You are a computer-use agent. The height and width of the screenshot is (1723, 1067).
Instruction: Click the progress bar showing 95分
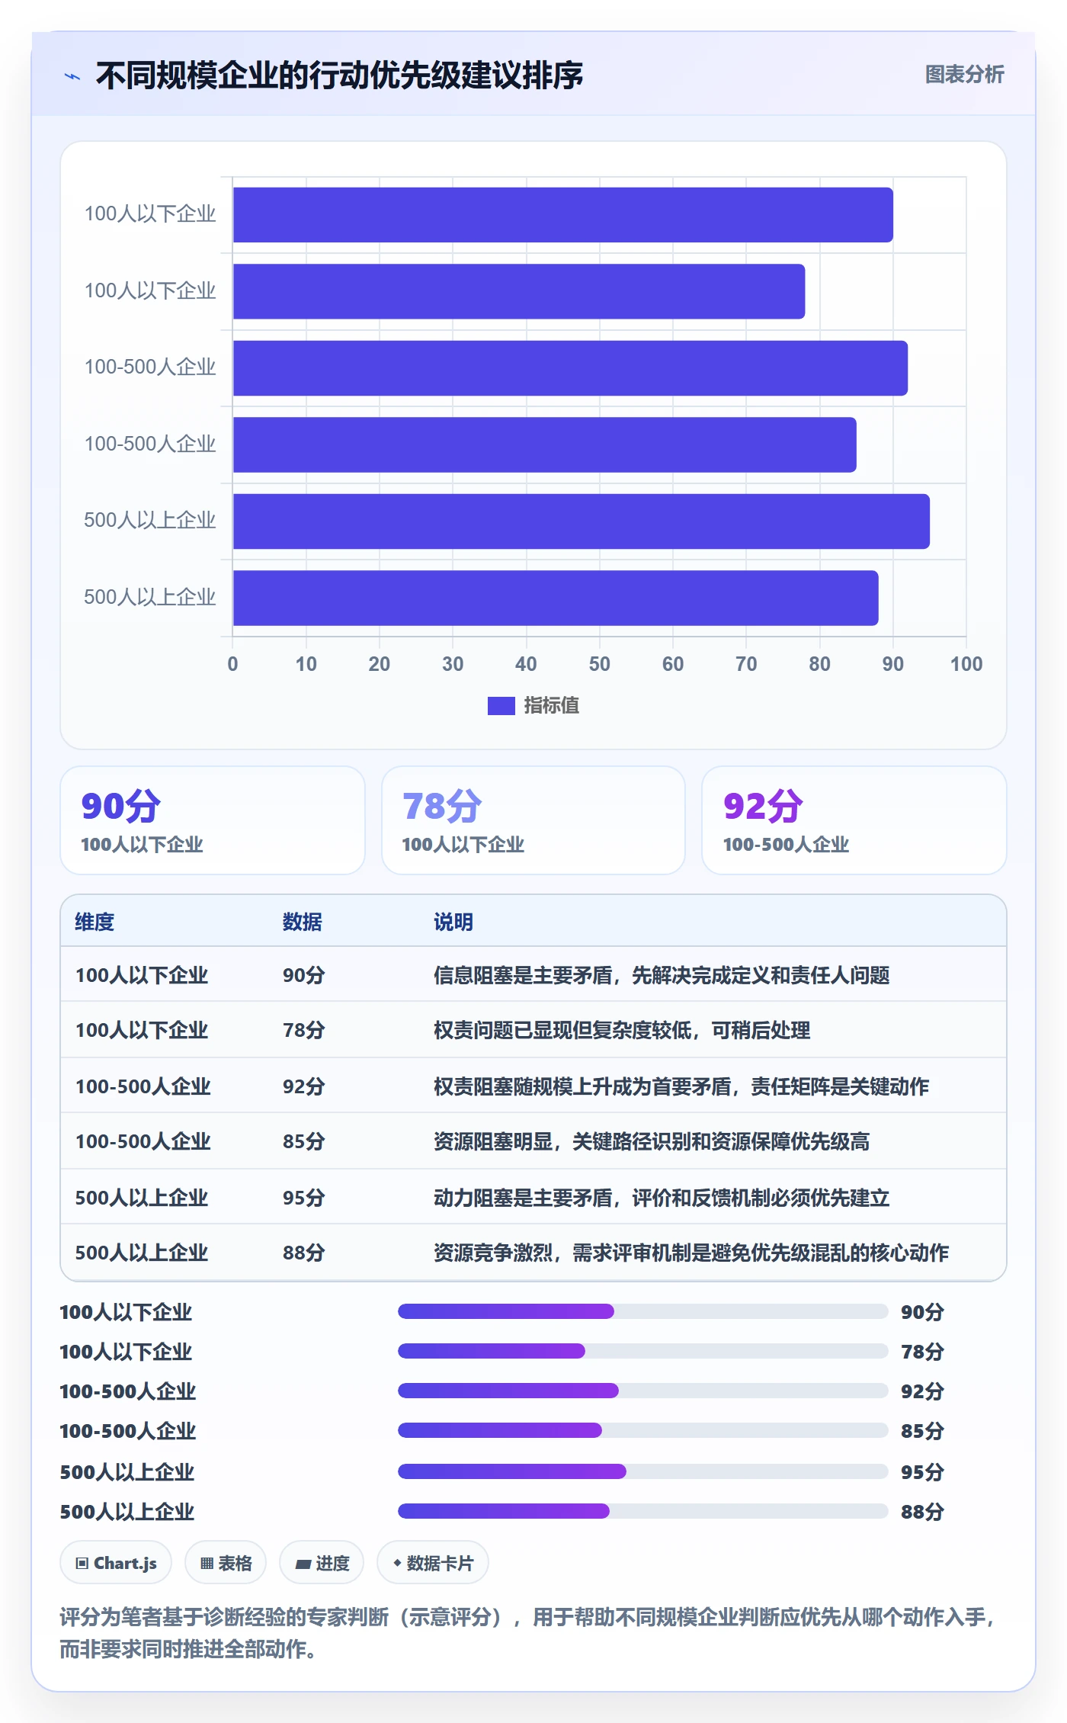642,1471
